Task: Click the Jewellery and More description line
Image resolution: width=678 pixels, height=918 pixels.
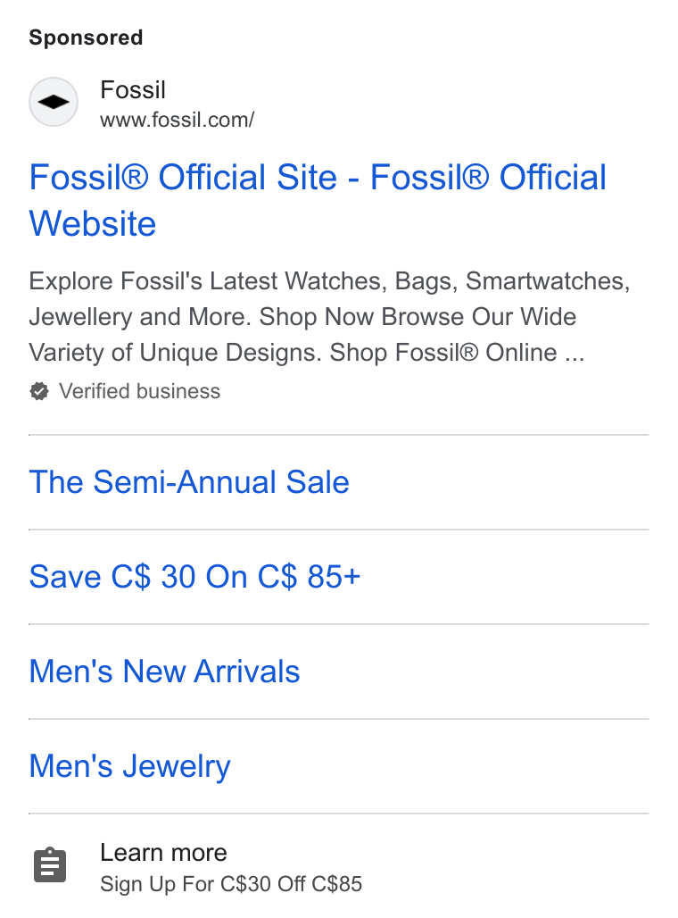Action: click(302, 317)
